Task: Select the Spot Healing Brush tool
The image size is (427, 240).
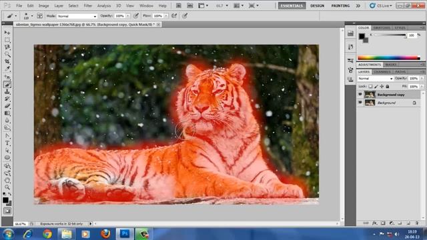Action: tap(7, 77)
